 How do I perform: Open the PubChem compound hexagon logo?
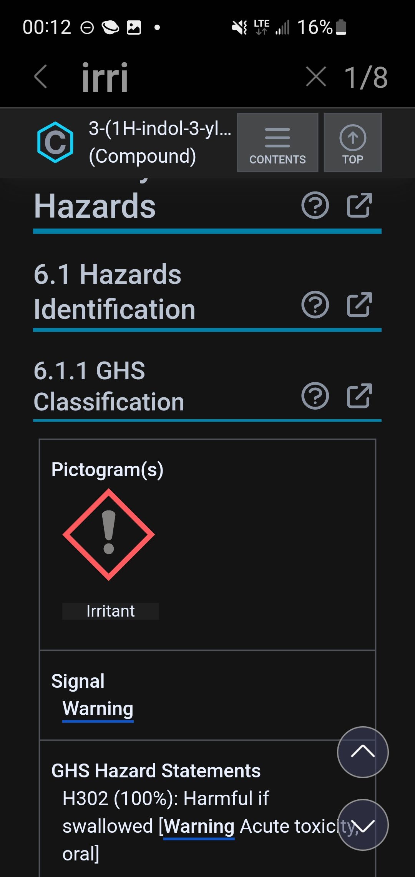(x=55, y=142)
